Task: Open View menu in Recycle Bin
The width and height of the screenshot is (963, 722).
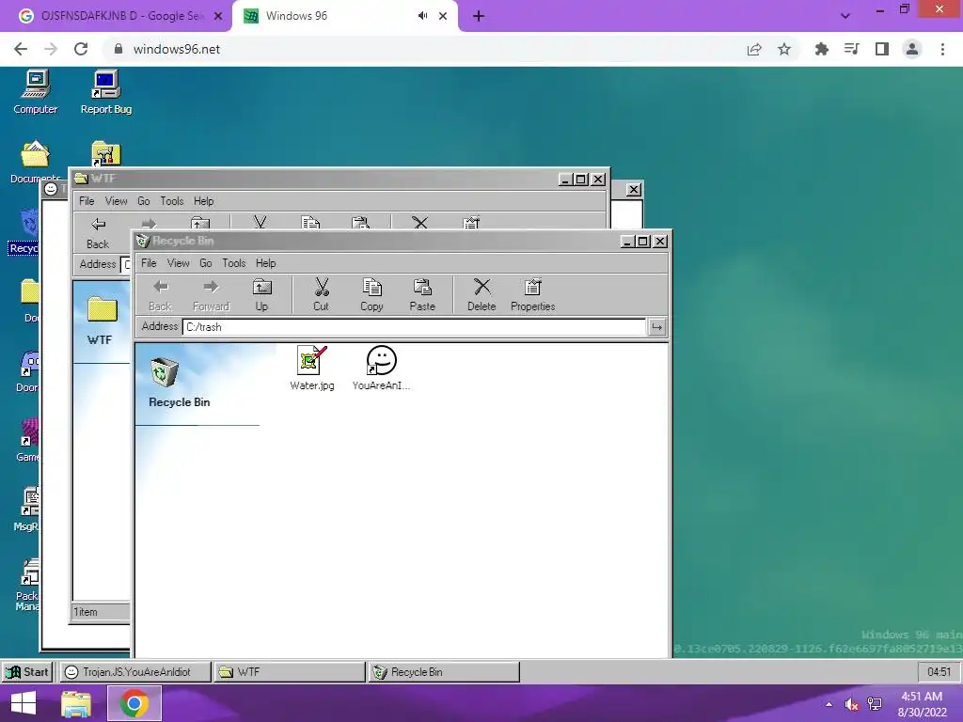Action: pyautogui.click(x=178, y=263)
